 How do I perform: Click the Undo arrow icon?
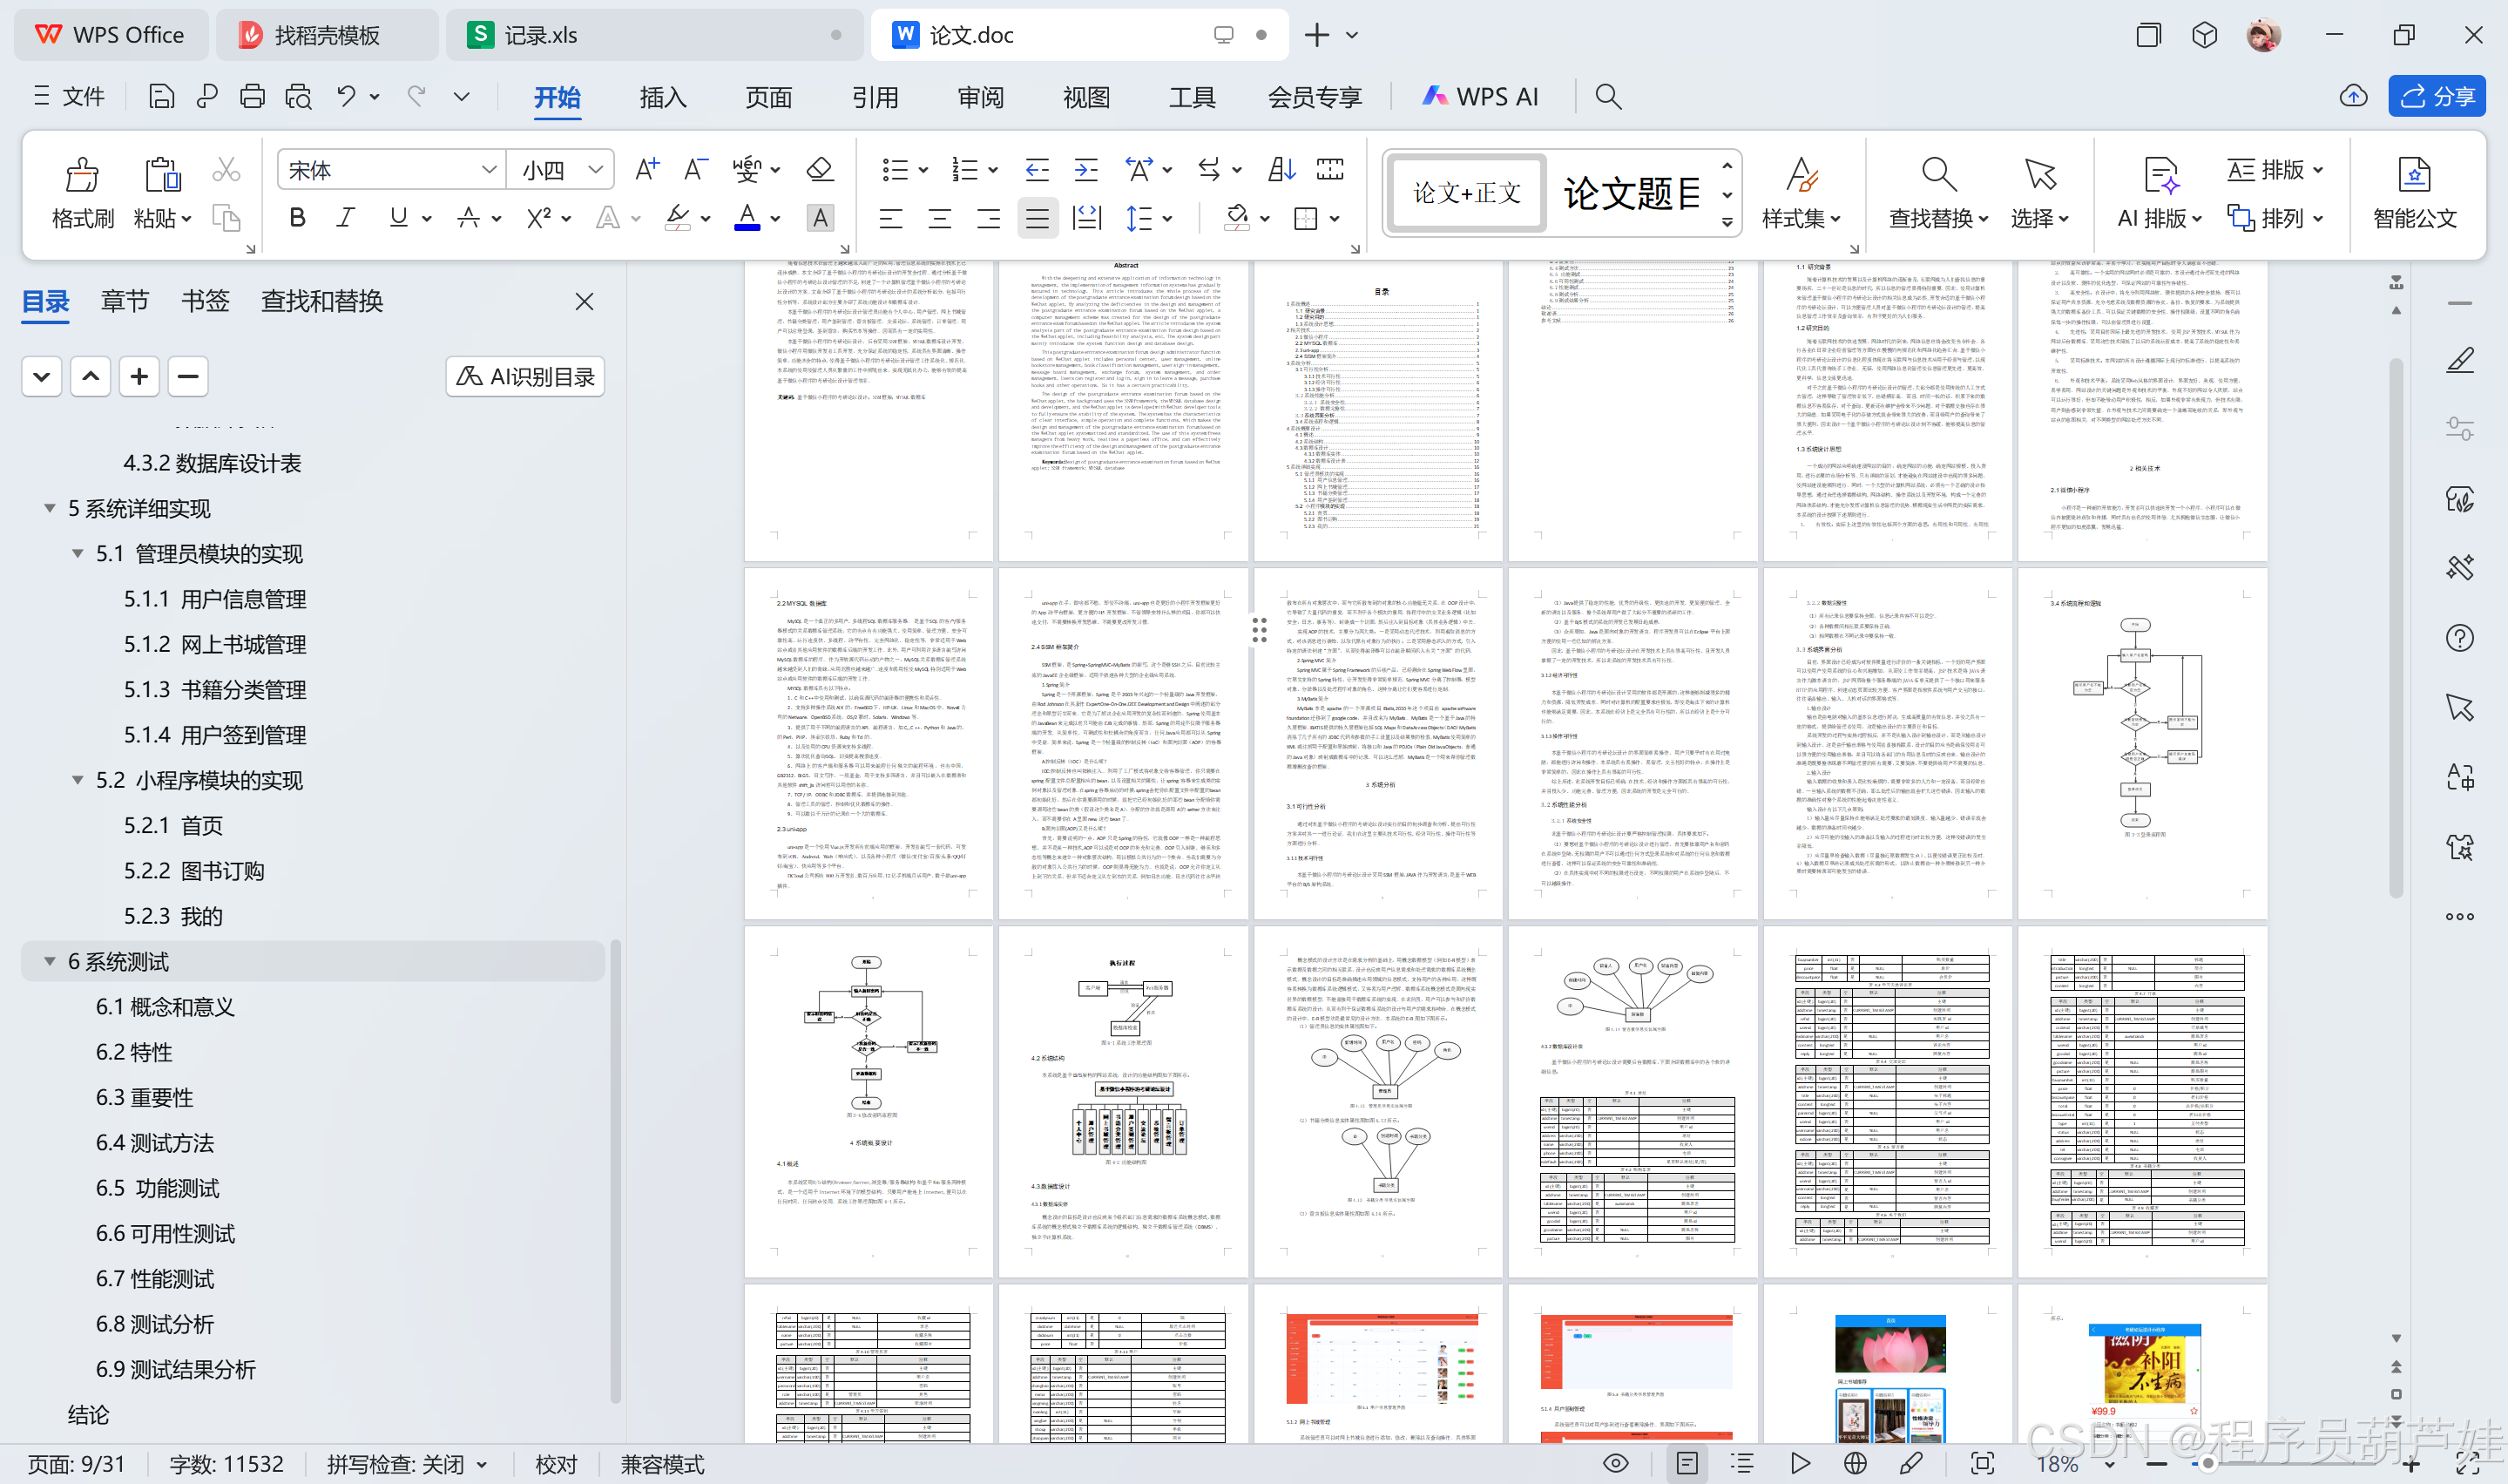[346, 96]
